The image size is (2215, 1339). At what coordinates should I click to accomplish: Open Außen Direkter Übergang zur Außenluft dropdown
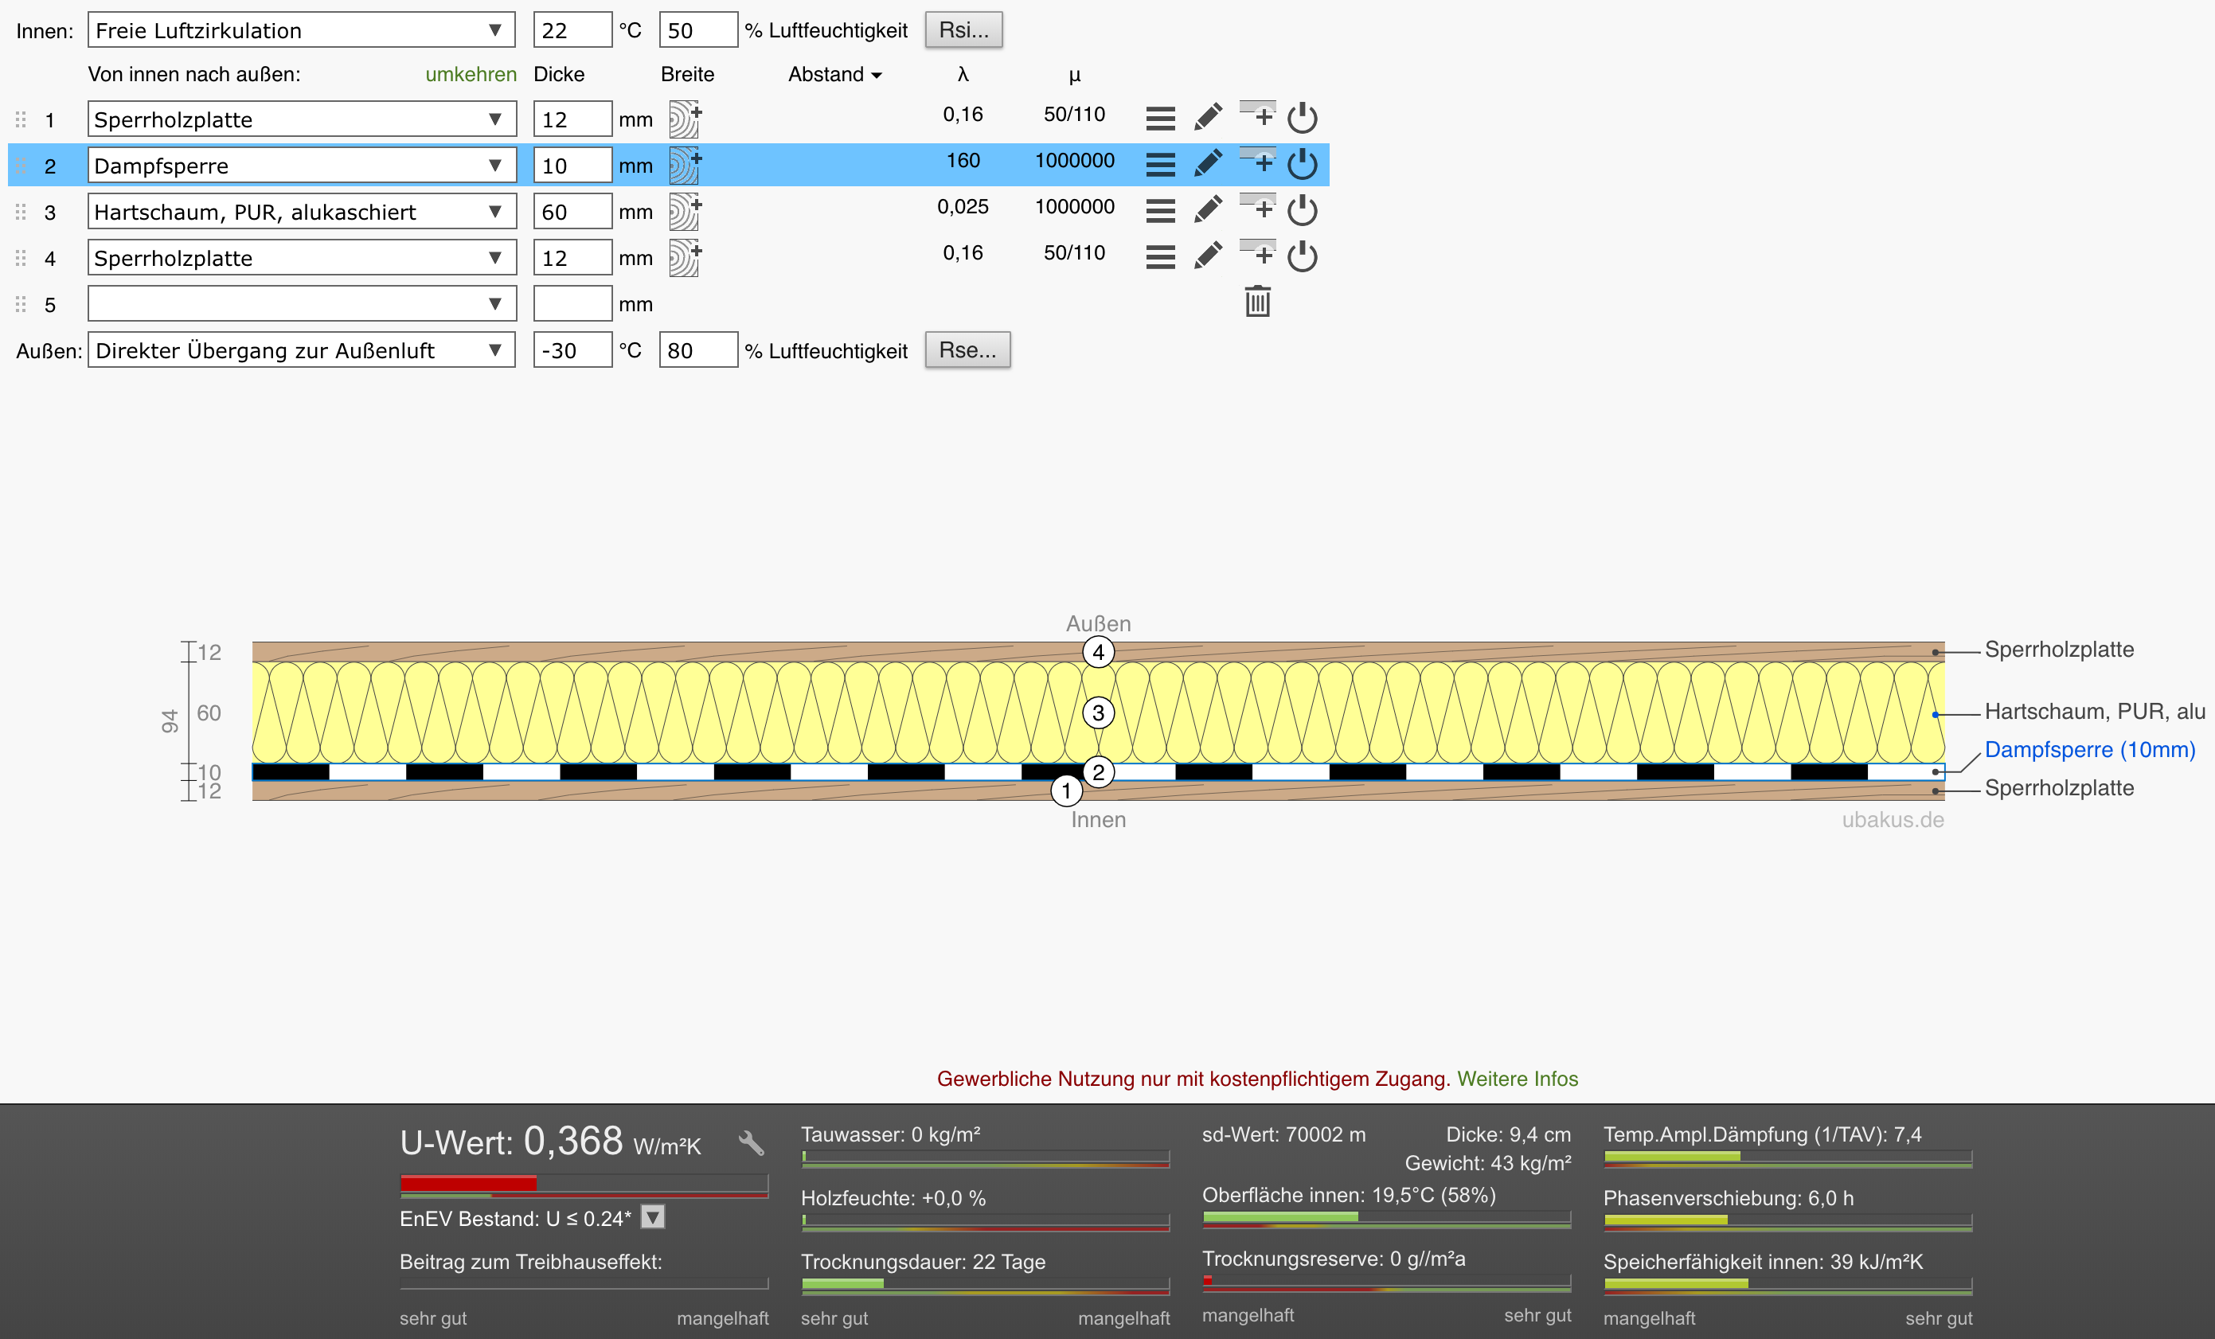[x=301, y=349]
